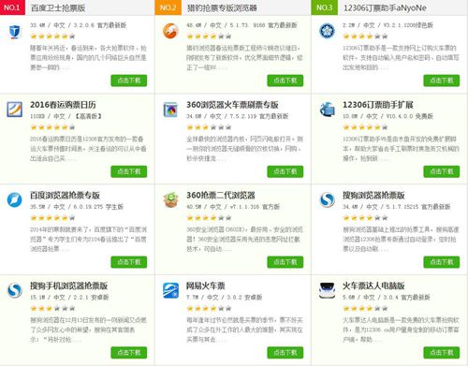This screenshot has height=366, width=468.
Task: Open the 12306订票助手扩展 title link
Action: (378, 105)
